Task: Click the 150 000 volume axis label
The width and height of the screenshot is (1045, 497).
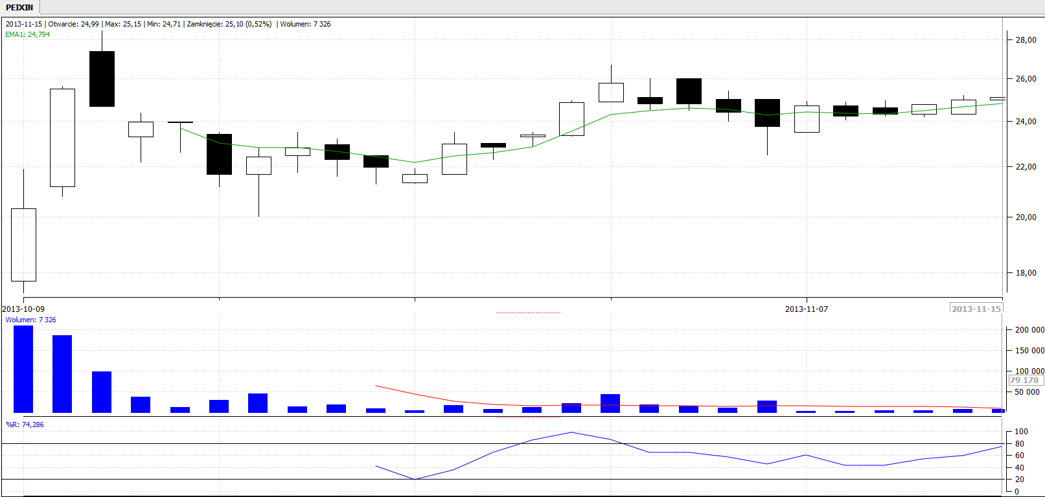Action: [x=1029, y=351]
